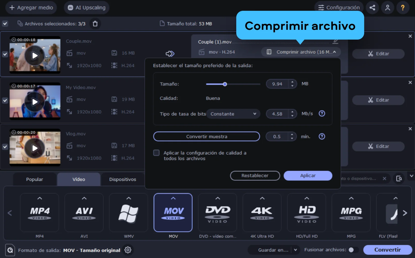Viewport: 415px width, 258px height.
Task: Select AVI video format icon
Action: 84,213
